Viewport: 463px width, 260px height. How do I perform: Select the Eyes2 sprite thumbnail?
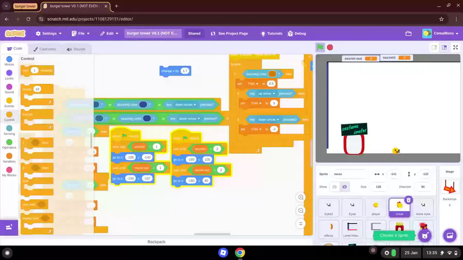[328, 208]
